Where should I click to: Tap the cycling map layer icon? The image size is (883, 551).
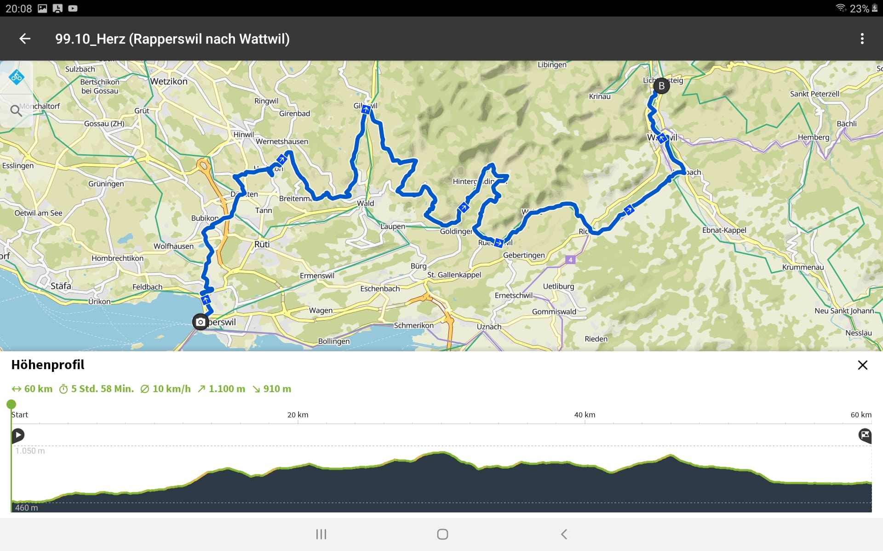(17, 77)
